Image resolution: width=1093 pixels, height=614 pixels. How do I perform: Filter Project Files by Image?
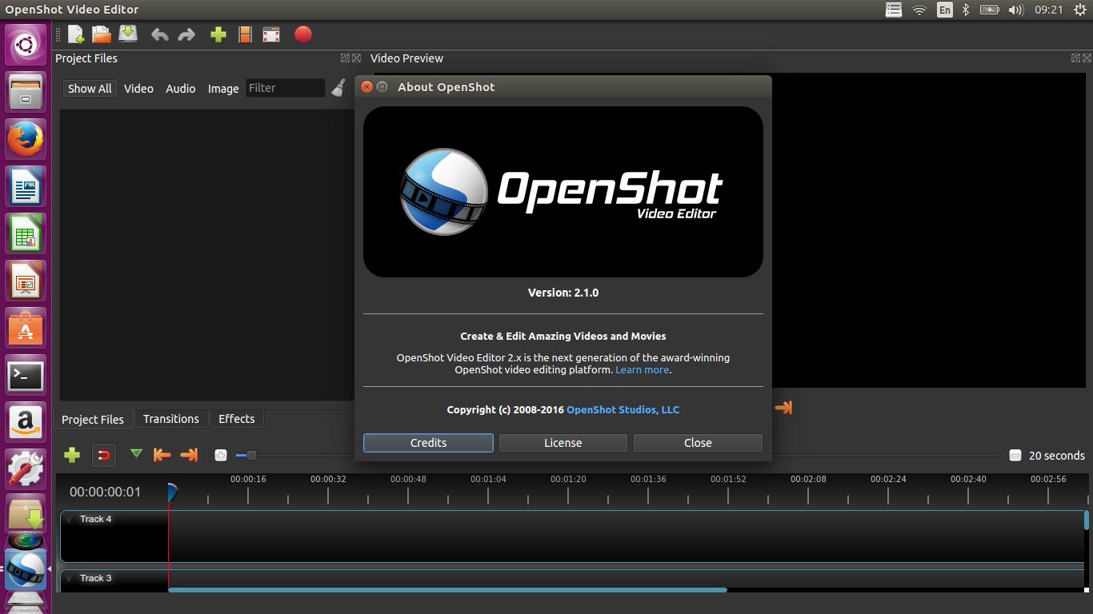tap(223, 89)
